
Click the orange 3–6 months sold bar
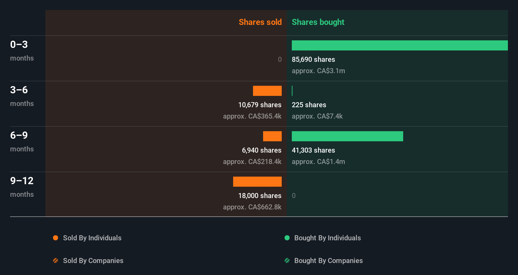click(x=267, y=91)
